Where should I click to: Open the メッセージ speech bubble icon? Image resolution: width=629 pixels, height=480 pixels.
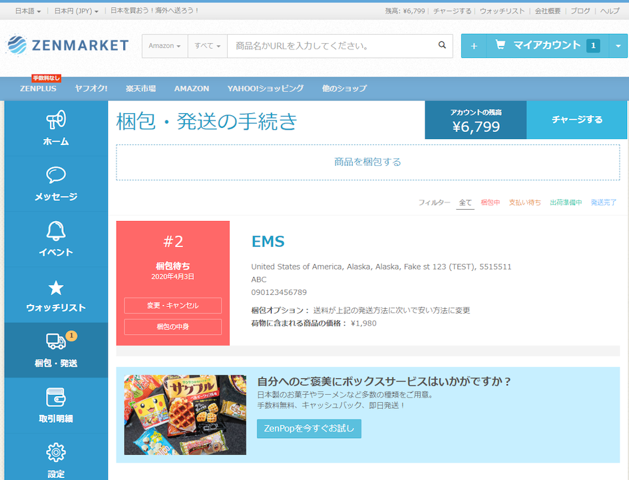coord(56,175)
